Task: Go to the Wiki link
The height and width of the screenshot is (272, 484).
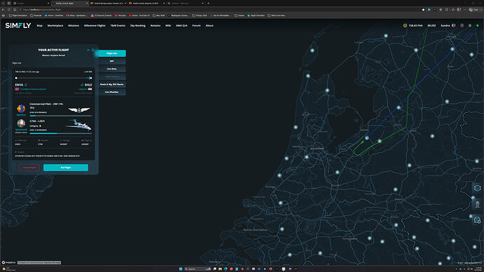Action: [x=168, y=26]
